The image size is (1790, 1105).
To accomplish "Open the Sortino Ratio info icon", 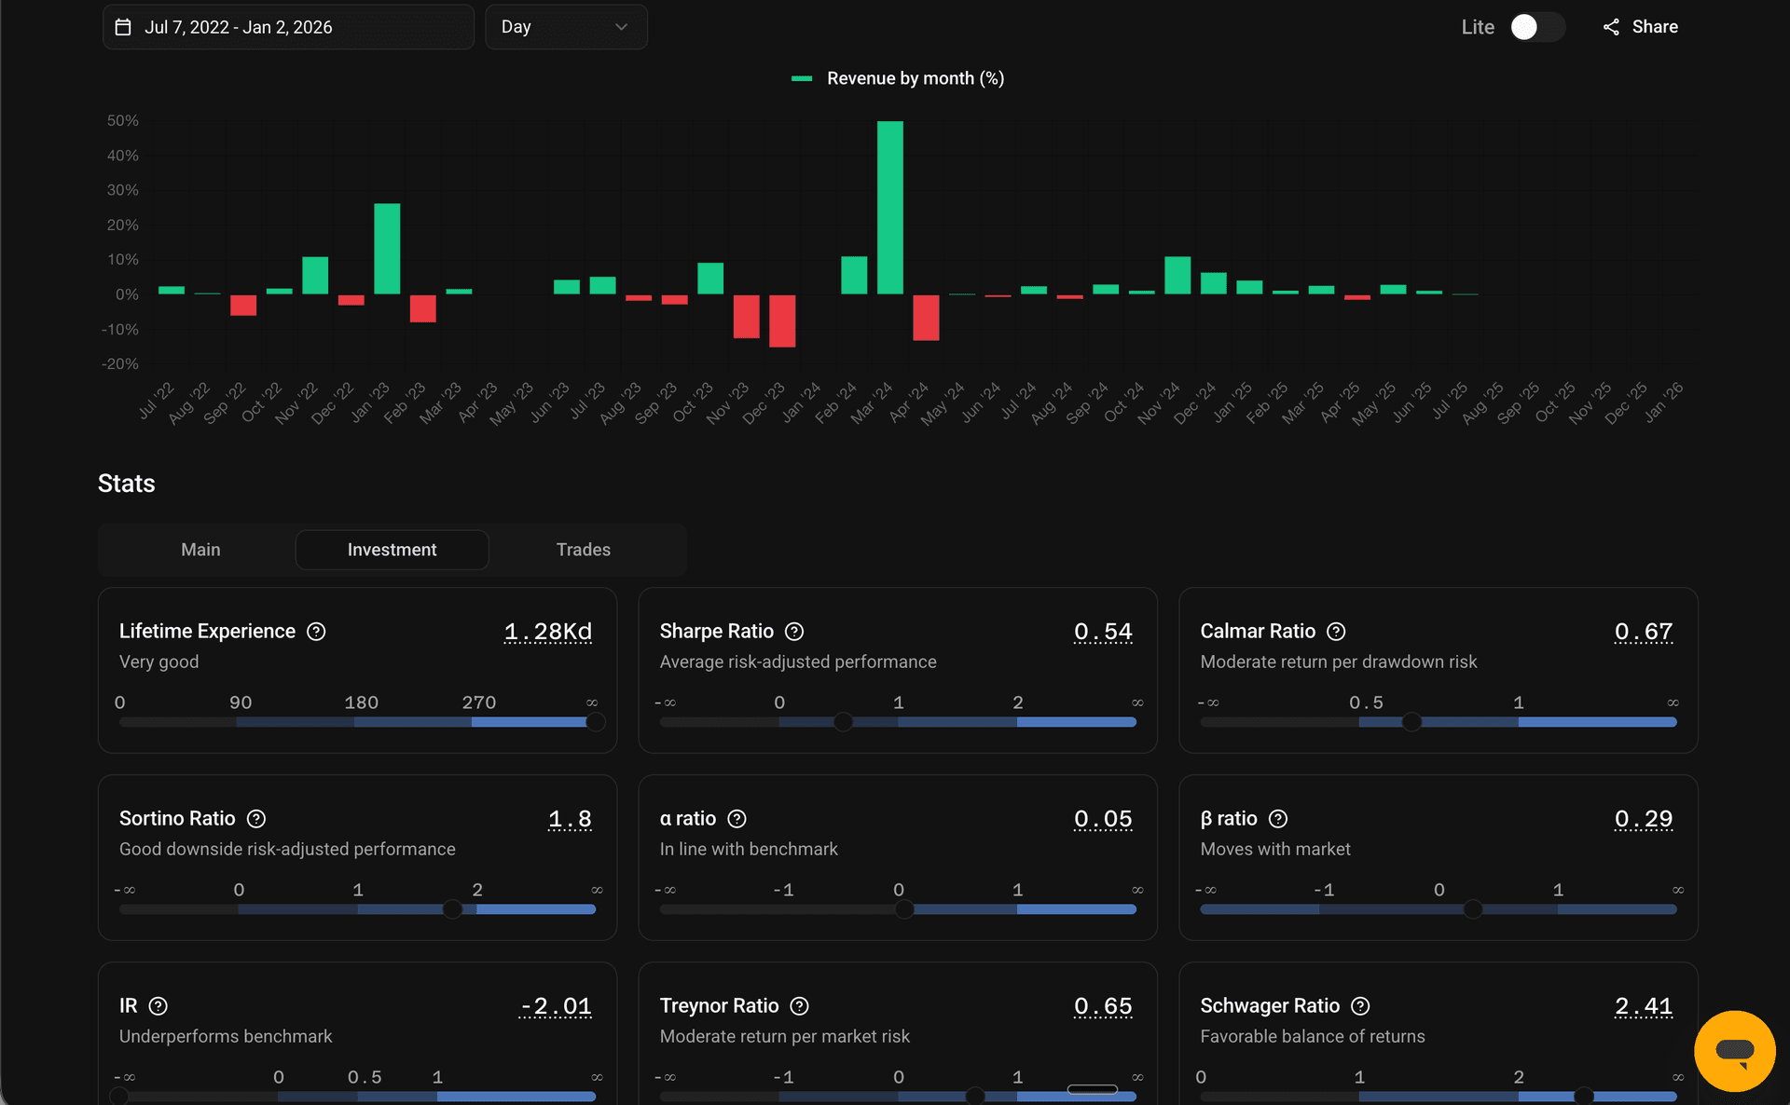I will 256,818.
